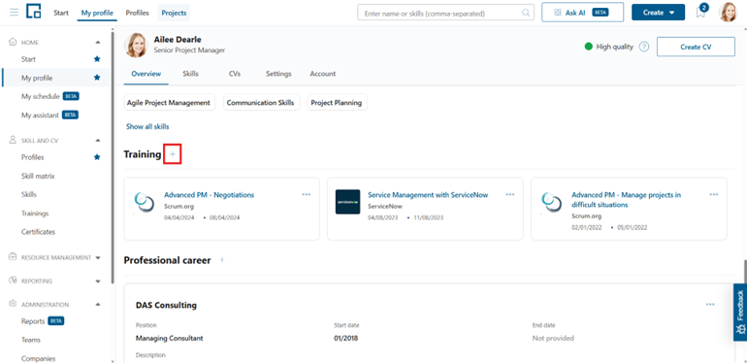Screen dimensions: 747x363
Task: Open Advanced PM - Negotiations training link
Action: [210, 195]
